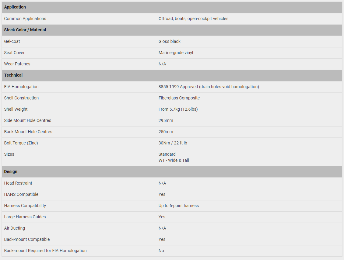Click the 30Nm / 22 ft lb torque value
This screenshot has height=260, width=344.
(x=173, y=143)
